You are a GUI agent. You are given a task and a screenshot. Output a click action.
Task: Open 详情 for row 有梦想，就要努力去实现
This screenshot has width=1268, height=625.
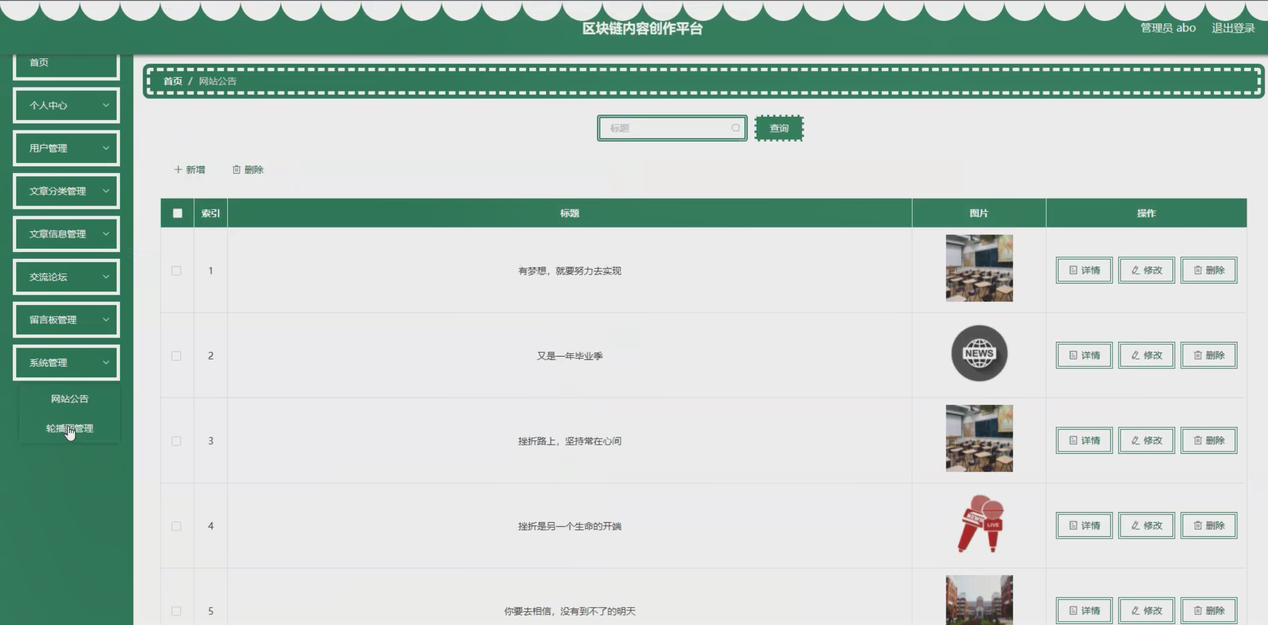click(1084, 270)
